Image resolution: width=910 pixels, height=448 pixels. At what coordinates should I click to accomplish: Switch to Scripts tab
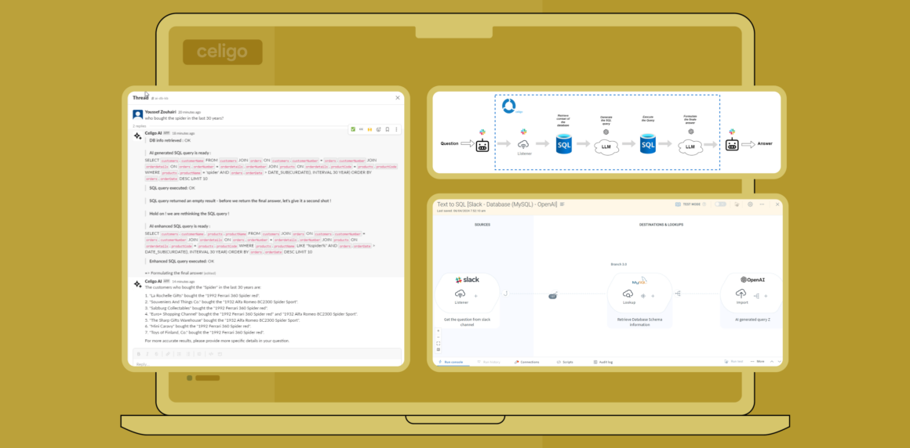click(x=565, y=362)
